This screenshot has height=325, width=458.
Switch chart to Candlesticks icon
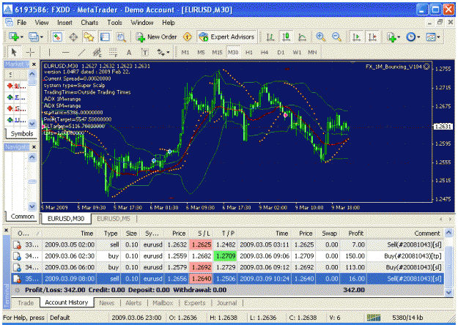click(287, 37)
